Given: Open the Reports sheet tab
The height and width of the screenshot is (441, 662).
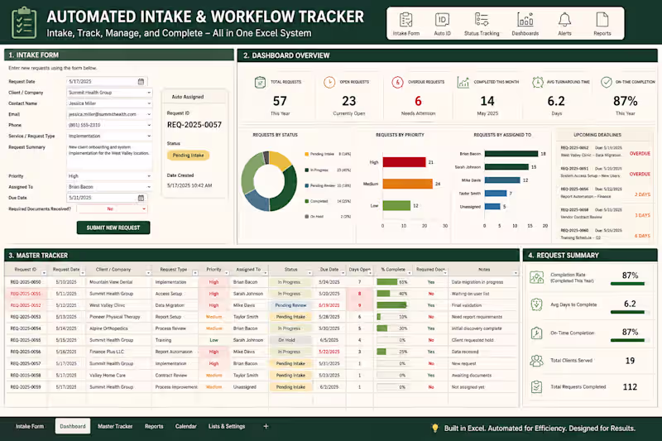Looking at the screenshot, I should (154, 426).
